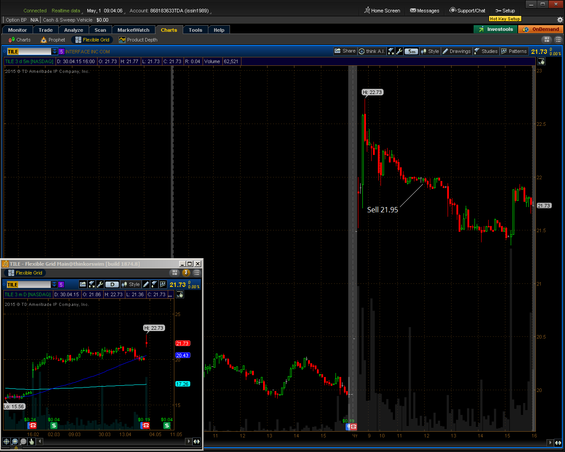
Task: Open Support/Chat
Action: [x=467, y=11]
